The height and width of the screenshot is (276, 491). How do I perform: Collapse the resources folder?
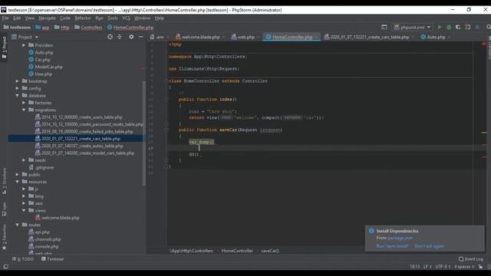coord(17,182)
